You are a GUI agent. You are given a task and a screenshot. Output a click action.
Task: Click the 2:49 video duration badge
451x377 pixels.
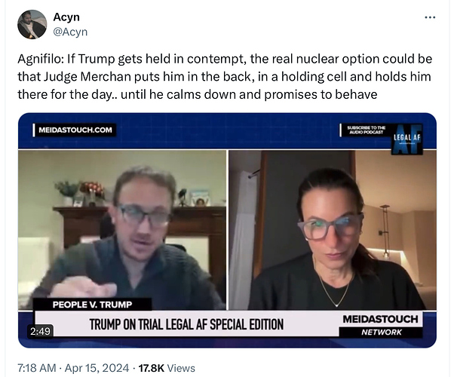coord(41,331)
